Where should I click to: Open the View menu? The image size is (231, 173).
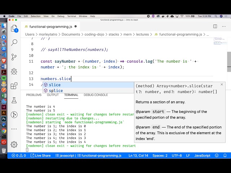(46, 16)
